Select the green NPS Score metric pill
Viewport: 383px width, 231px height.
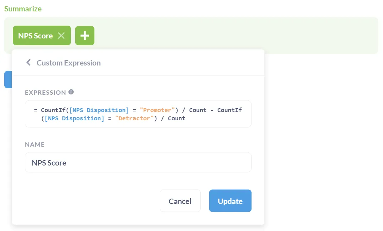pyautogui.click(x=36, y=35)
